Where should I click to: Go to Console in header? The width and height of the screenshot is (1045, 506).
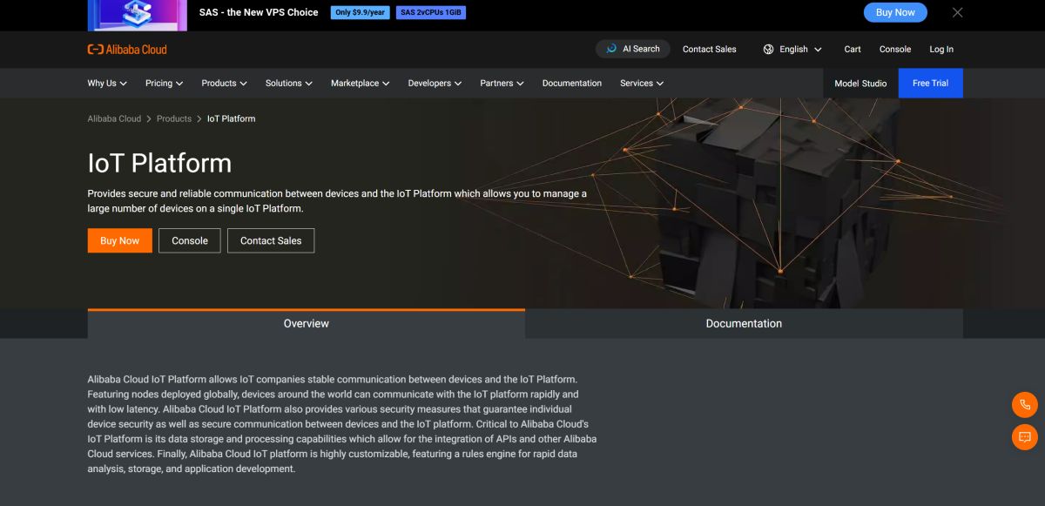pyautogui.click(x=895, y=50)
